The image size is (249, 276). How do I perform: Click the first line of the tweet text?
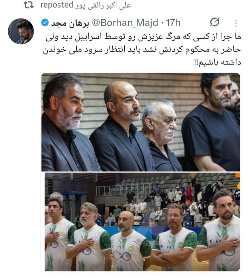pyautogui.click(x=143, y=37)
